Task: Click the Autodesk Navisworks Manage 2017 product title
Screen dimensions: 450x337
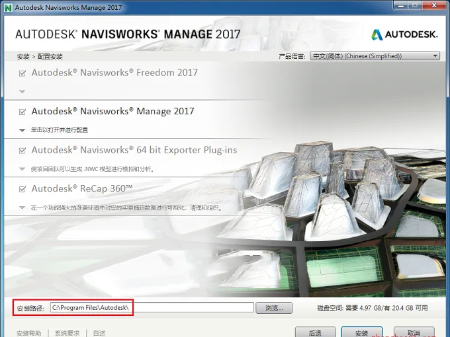Action: point(112,111)
